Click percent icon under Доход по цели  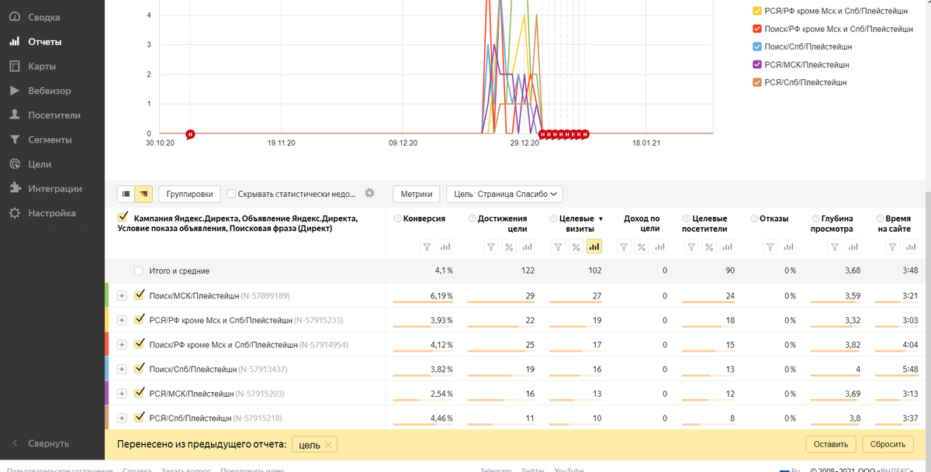[x=642, y=246]
